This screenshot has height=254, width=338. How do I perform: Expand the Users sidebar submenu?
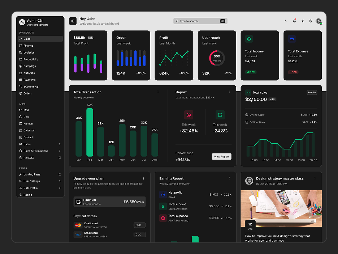click(60, 144)
